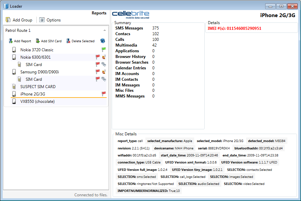The width and height of the screenshot is (301, 201).
Task: Click the selected_model entry in Misc Details
Action: [x=220, y=141]
